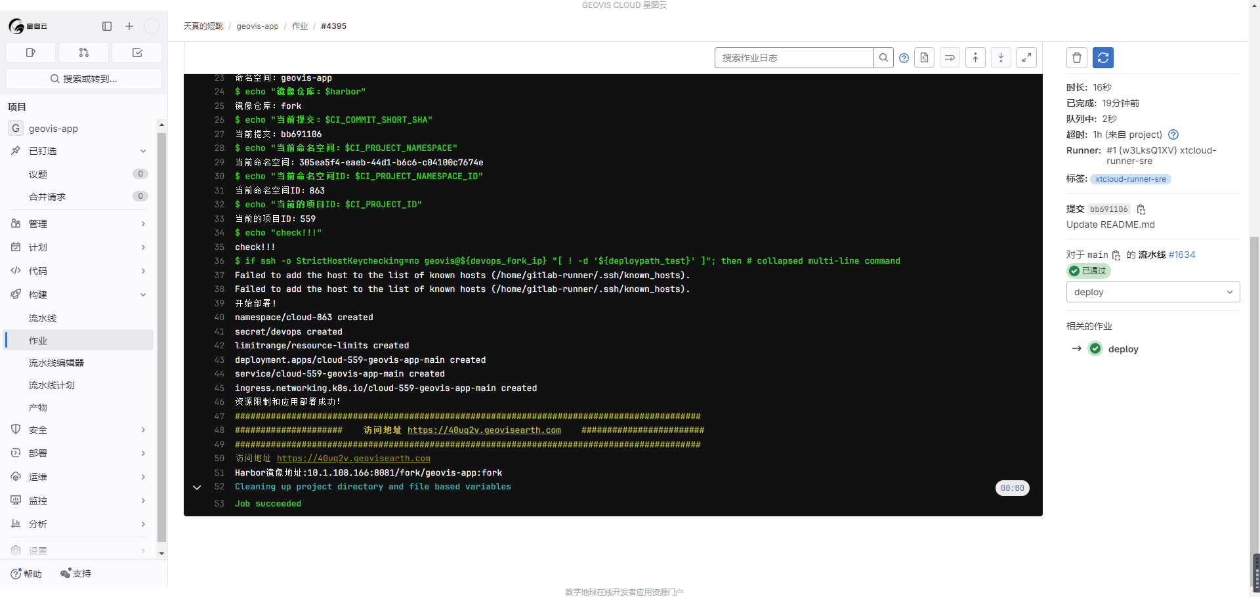Go to geovis-app breadcrumb link
This screenshot has height=597, width=1260.
pos(257,26)
